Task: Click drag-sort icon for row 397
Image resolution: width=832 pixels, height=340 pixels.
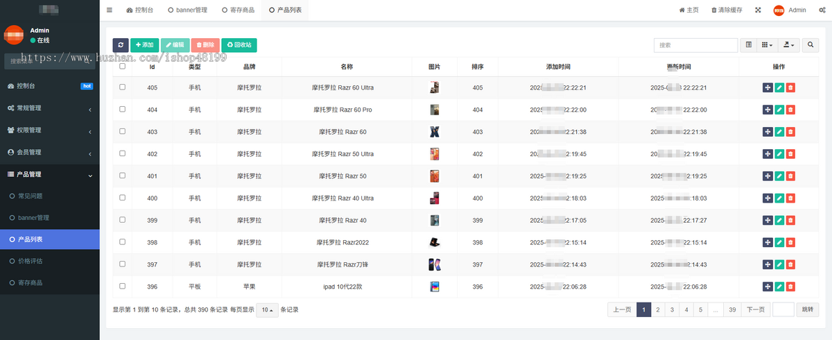Action: click(768, 265)
